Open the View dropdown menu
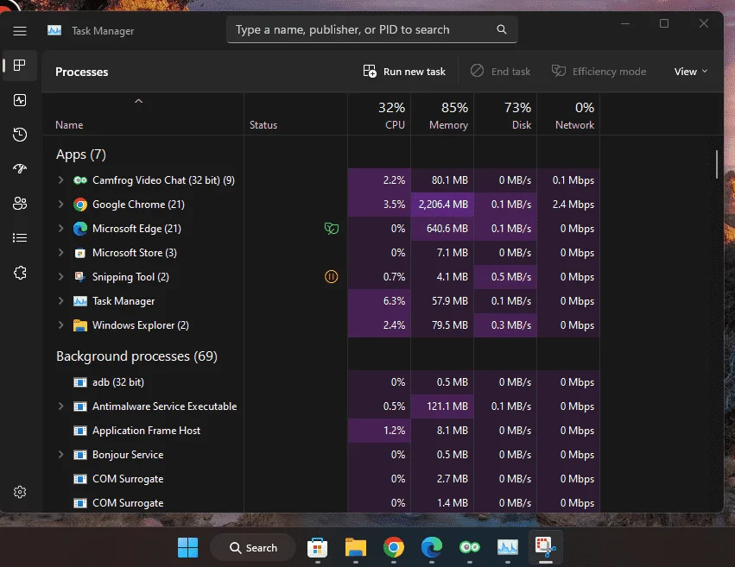The height and width of the screenshot is (567, 735). tap(690, 72)
